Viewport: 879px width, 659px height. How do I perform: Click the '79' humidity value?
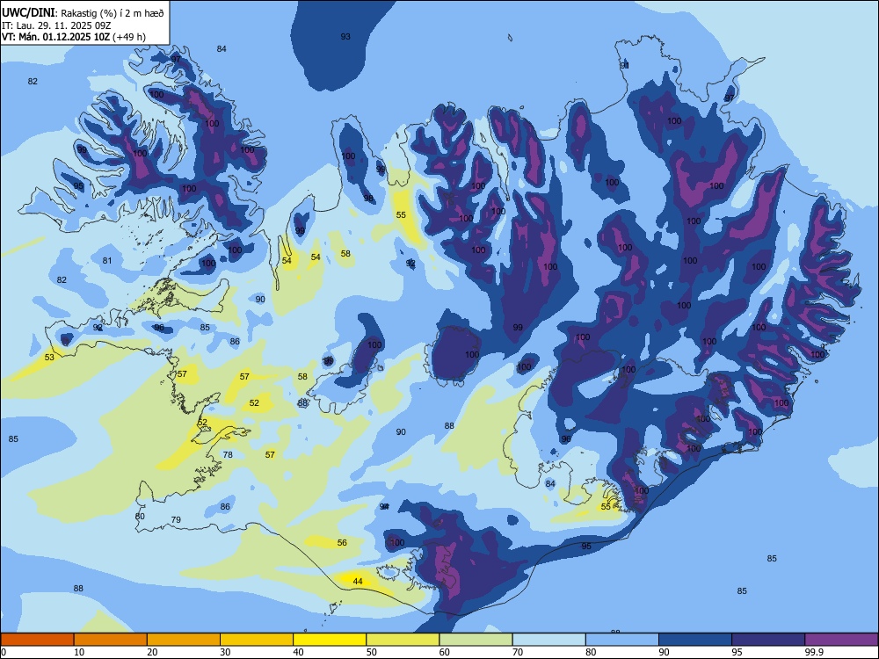click(176, 519)
